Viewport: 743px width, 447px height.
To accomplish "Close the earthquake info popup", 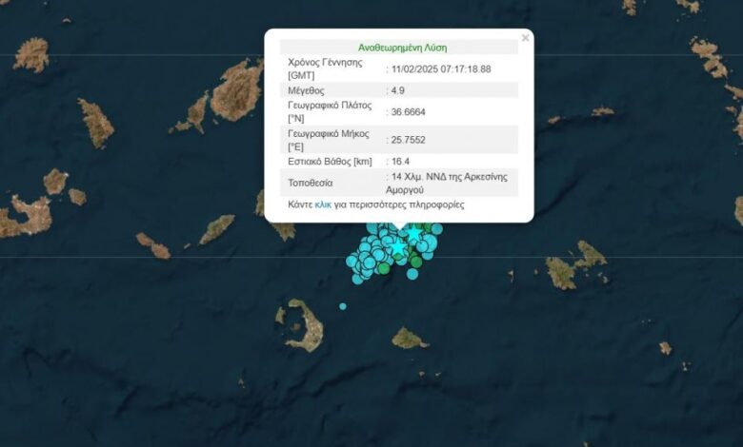I will coord(525,38).
